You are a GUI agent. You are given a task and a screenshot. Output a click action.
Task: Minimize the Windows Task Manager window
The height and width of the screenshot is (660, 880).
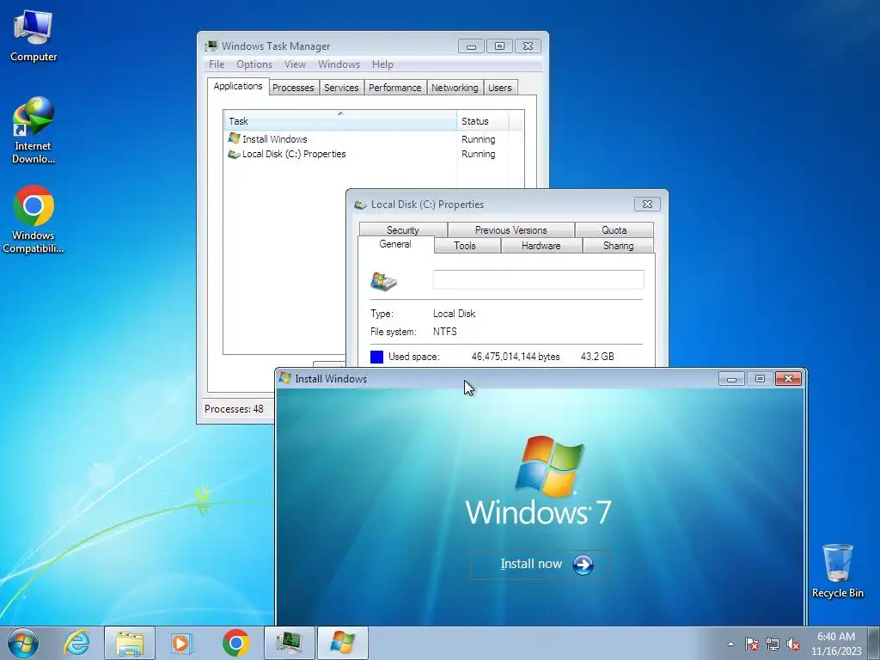pyautogui.click(x=471, y=46)
